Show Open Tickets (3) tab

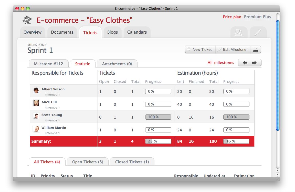(88, 162)
